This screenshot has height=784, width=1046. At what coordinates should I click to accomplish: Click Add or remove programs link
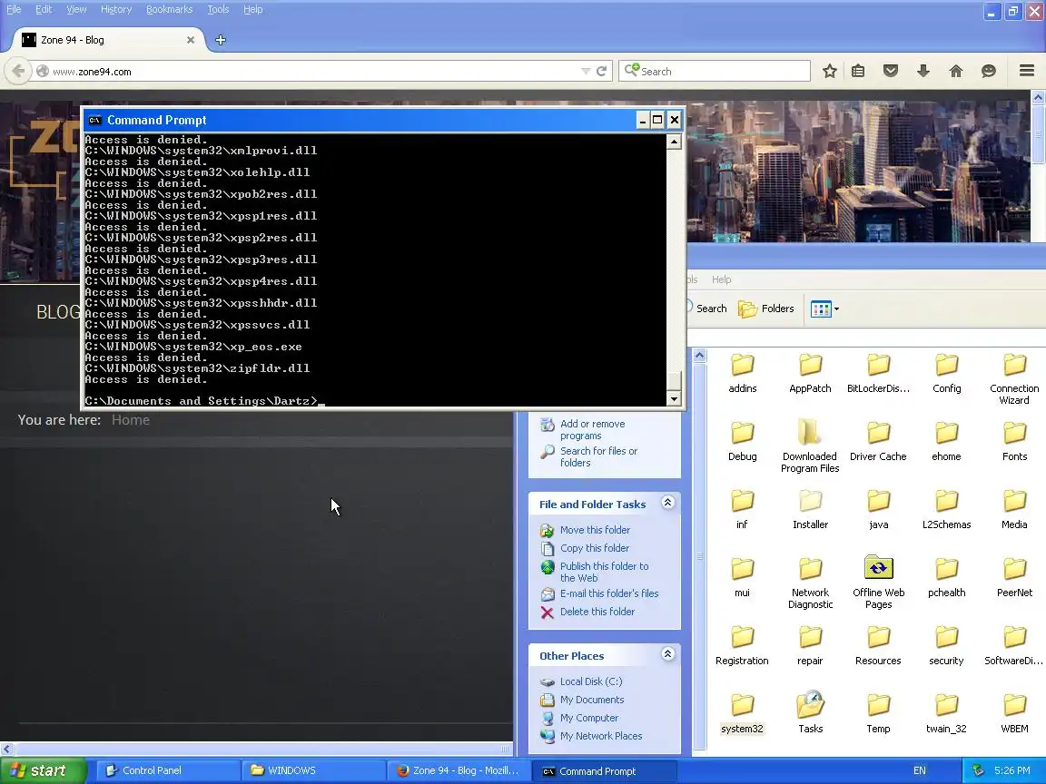[592, 429]
